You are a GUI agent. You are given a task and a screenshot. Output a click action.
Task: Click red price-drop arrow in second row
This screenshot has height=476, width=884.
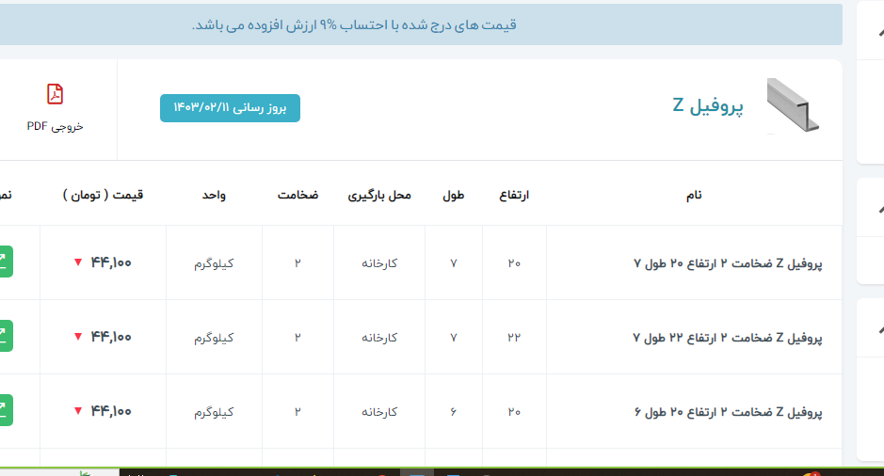[x=78, y=338]
